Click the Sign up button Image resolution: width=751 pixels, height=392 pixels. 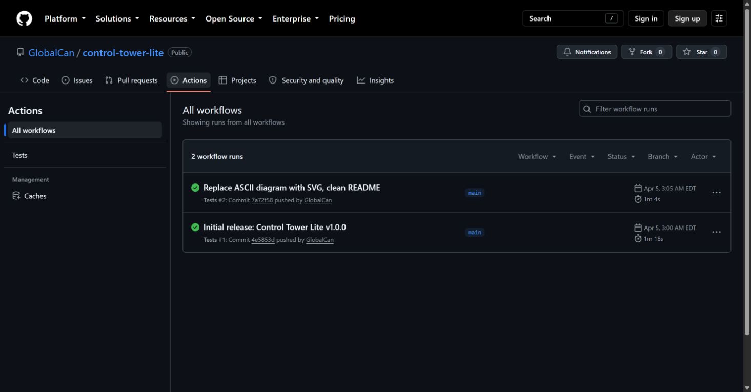point(687,18)
